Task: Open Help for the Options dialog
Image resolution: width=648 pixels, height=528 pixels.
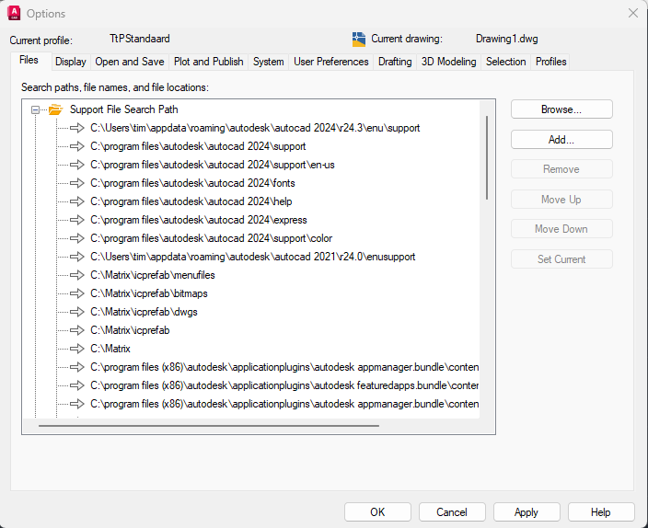Action: [x=600, y=512]
